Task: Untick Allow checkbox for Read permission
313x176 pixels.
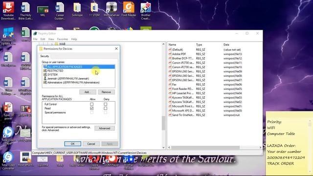Action: 91,109
